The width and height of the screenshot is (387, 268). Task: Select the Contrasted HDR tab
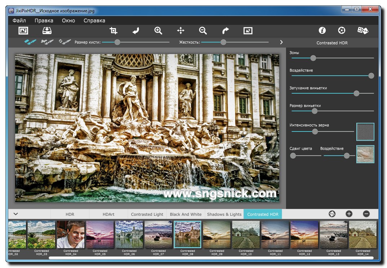263,214
